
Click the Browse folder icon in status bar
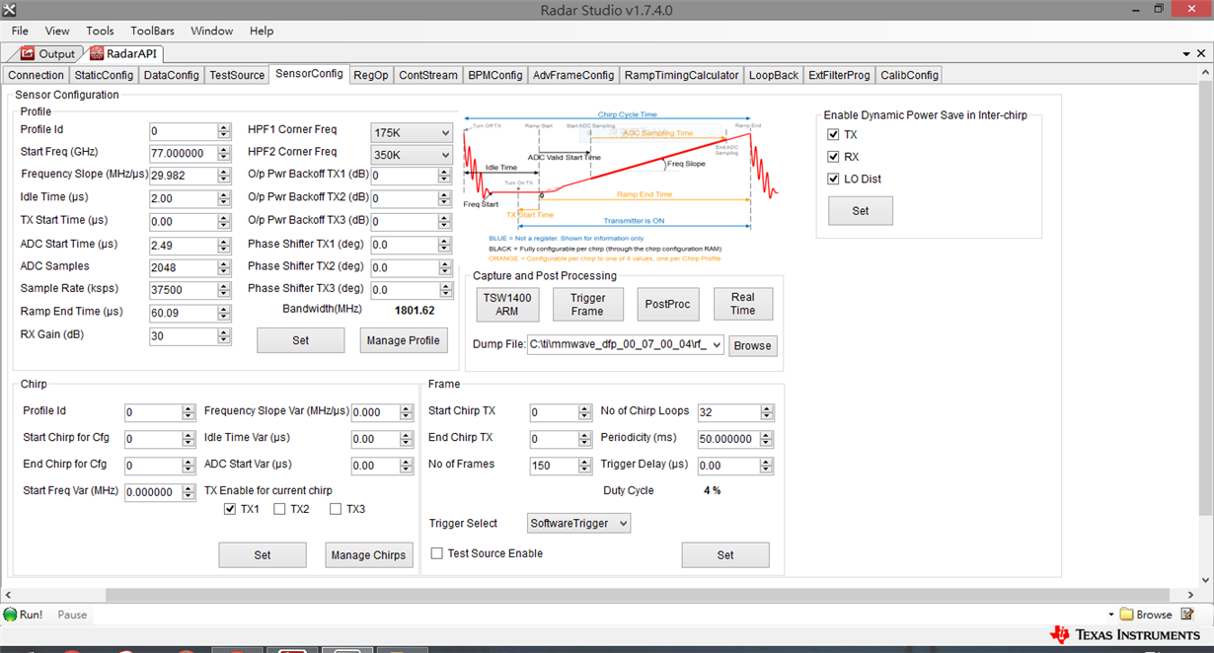point(1127,615)
